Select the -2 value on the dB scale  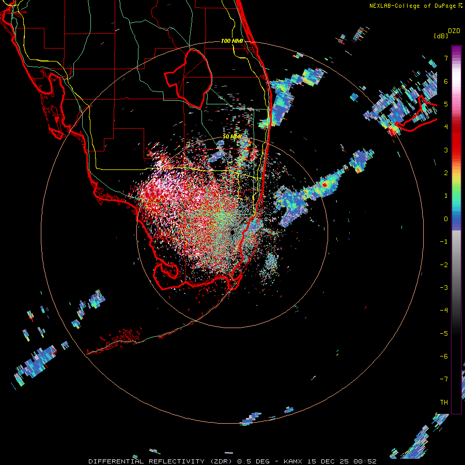coord(444,265)
